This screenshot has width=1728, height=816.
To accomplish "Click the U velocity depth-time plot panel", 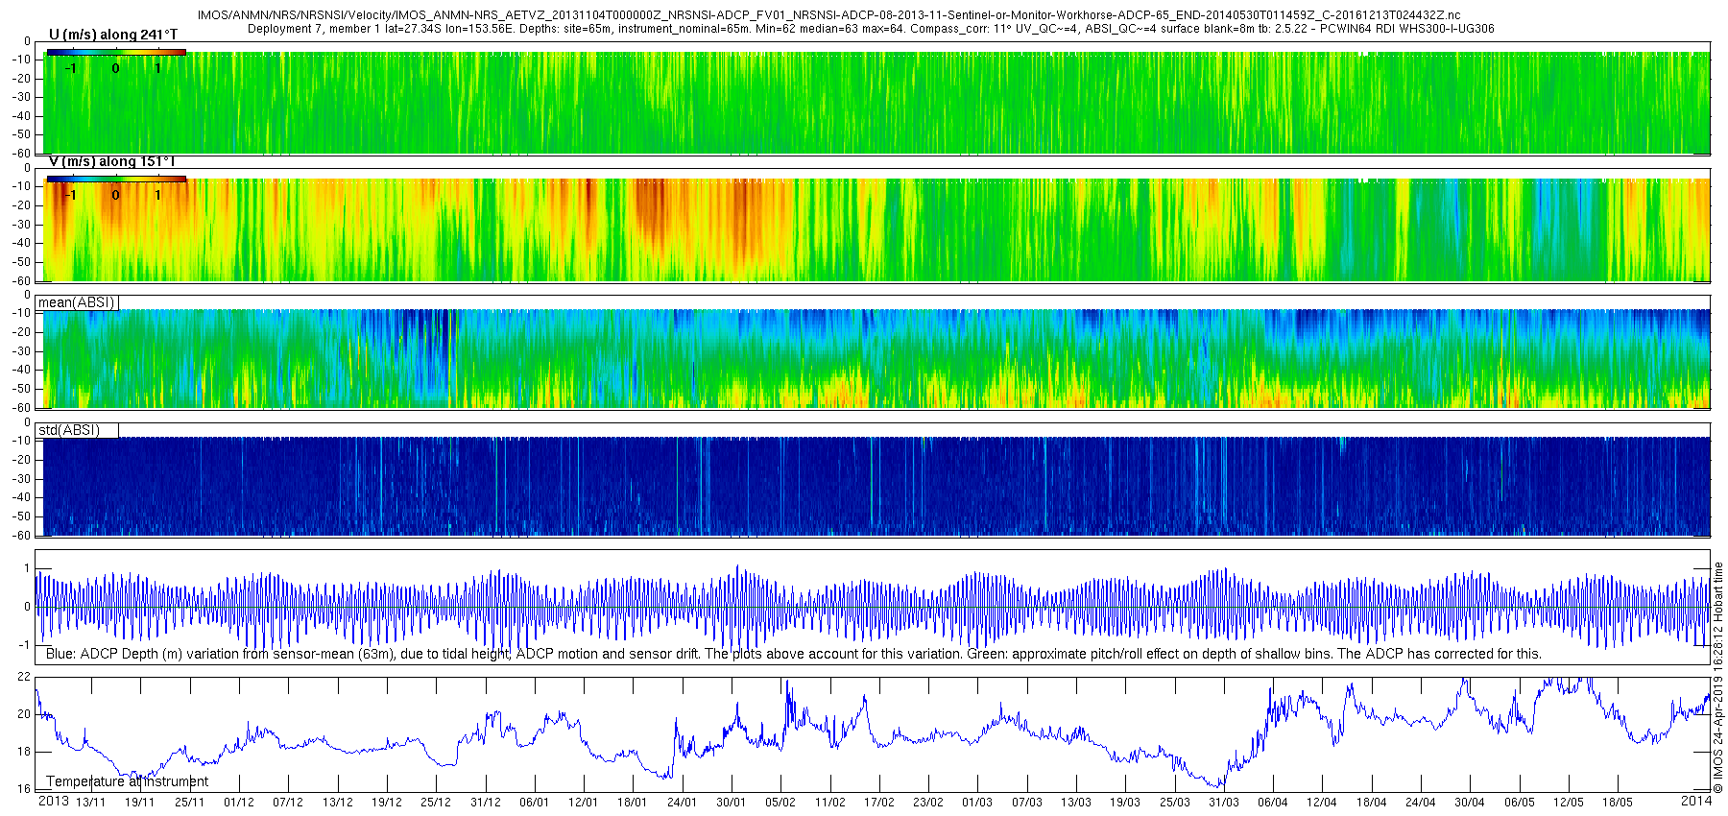I will 873,98.
